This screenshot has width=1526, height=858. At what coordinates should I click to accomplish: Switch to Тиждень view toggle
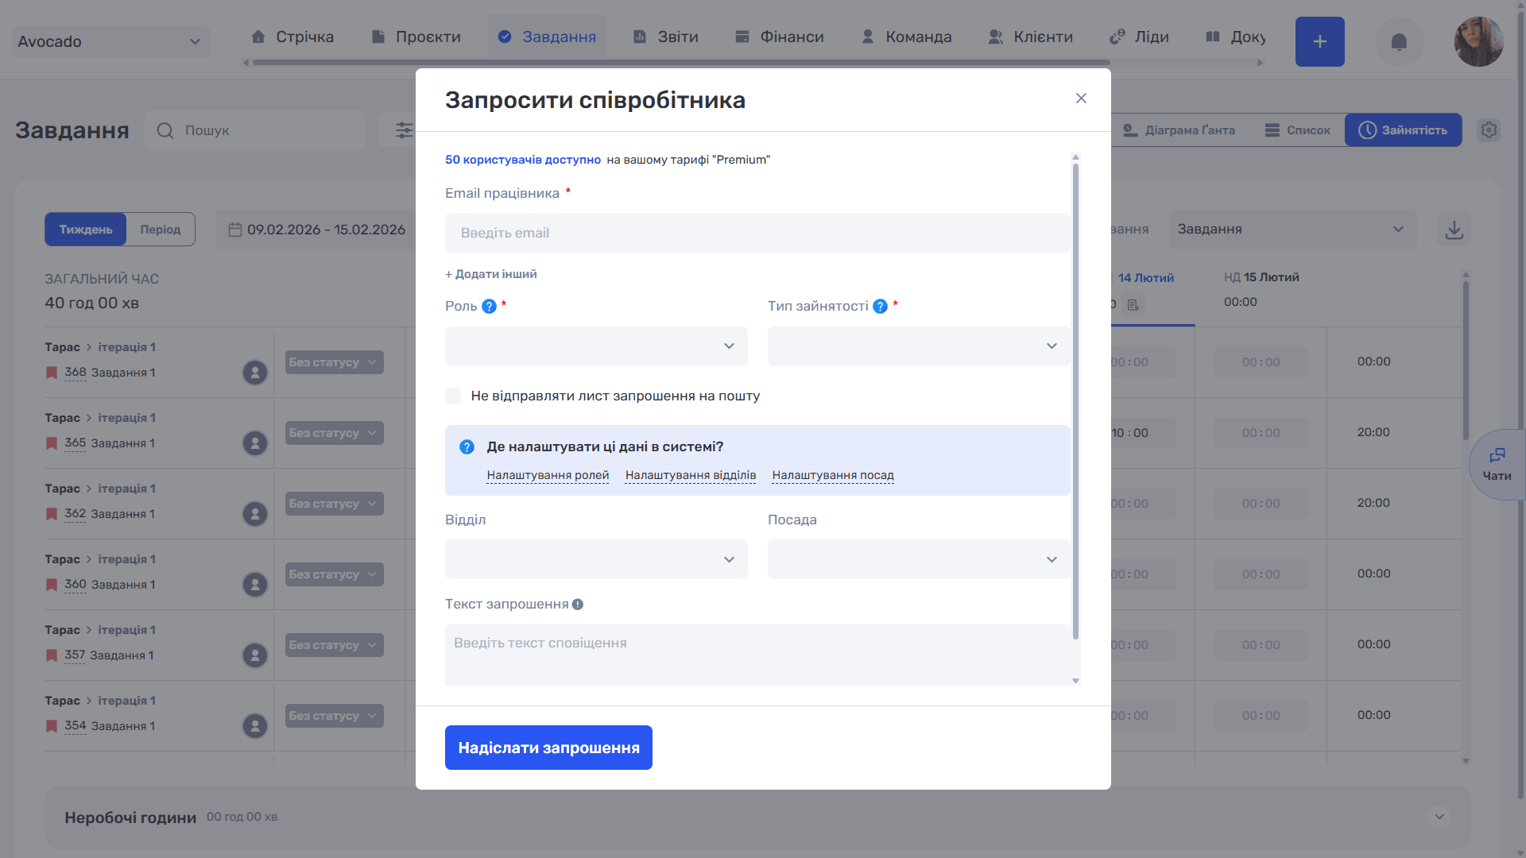pyautogui.click(x=86, y=230)
